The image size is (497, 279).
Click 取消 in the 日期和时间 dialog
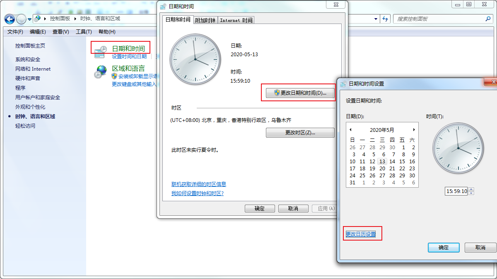293,209
